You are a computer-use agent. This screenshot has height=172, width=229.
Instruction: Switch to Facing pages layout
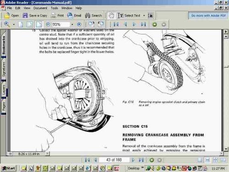[x=223, y=160]
